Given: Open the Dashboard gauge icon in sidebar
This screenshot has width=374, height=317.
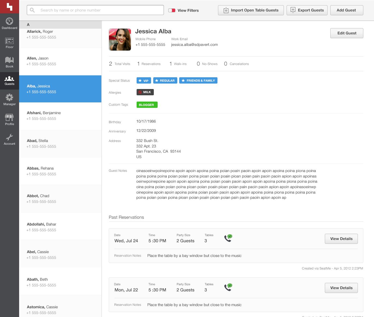Looking at the screenshot, I should click(x=9, y=22).
